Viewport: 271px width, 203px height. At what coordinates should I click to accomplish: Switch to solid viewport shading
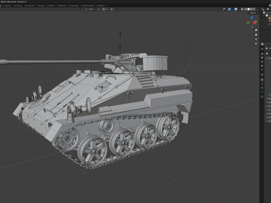point(248,9)
